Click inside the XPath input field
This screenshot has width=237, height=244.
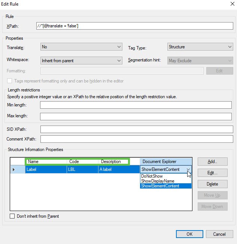point(134,26)
